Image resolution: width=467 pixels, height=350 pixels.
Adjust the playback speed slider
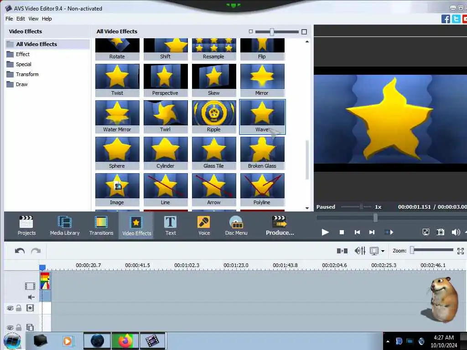pos(361,206)
